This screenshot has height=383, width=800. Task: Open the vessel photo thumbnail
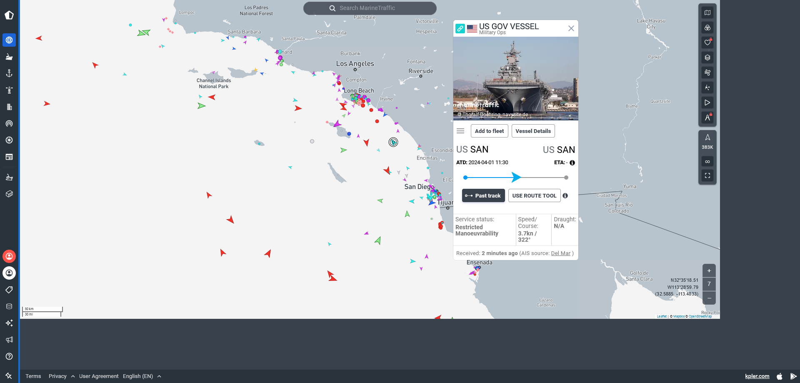click(x=516, y=78)
